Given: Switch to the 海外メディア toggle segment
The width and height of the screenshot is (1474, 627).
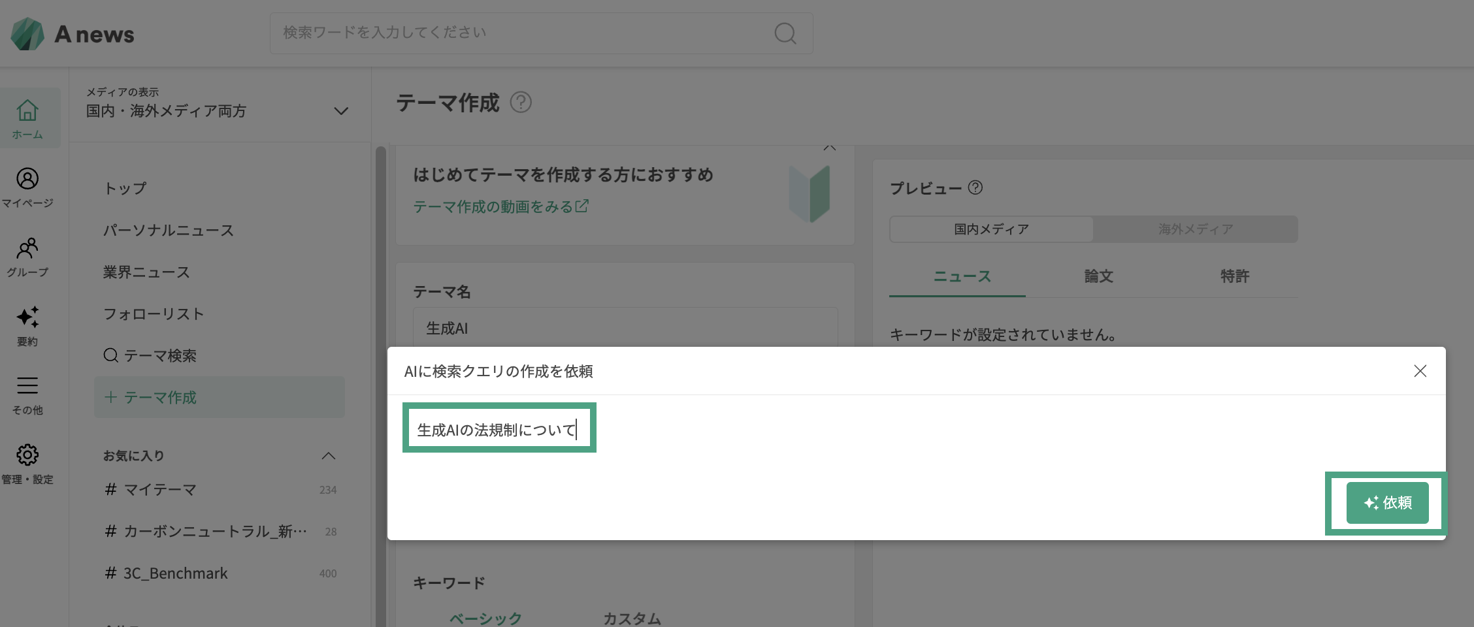Looking at the screenshot, I should coord(1195,229).
